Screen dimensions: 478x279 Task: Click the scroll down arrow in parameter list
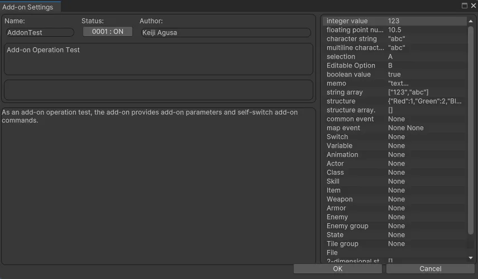click(471, 258)
